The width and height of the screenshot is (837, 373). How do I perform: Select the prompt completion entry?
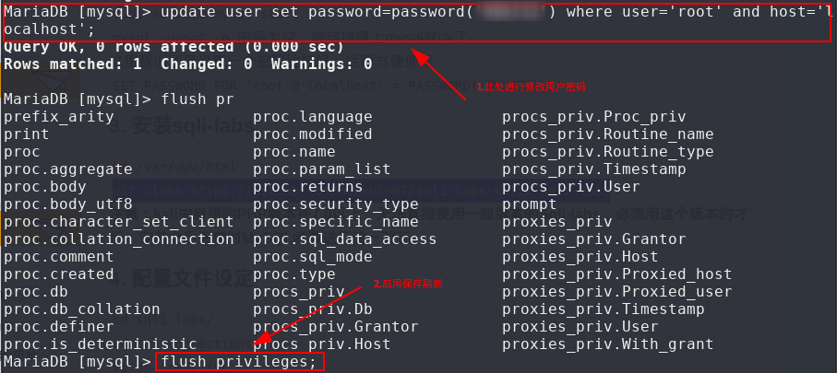click(529, 204)
